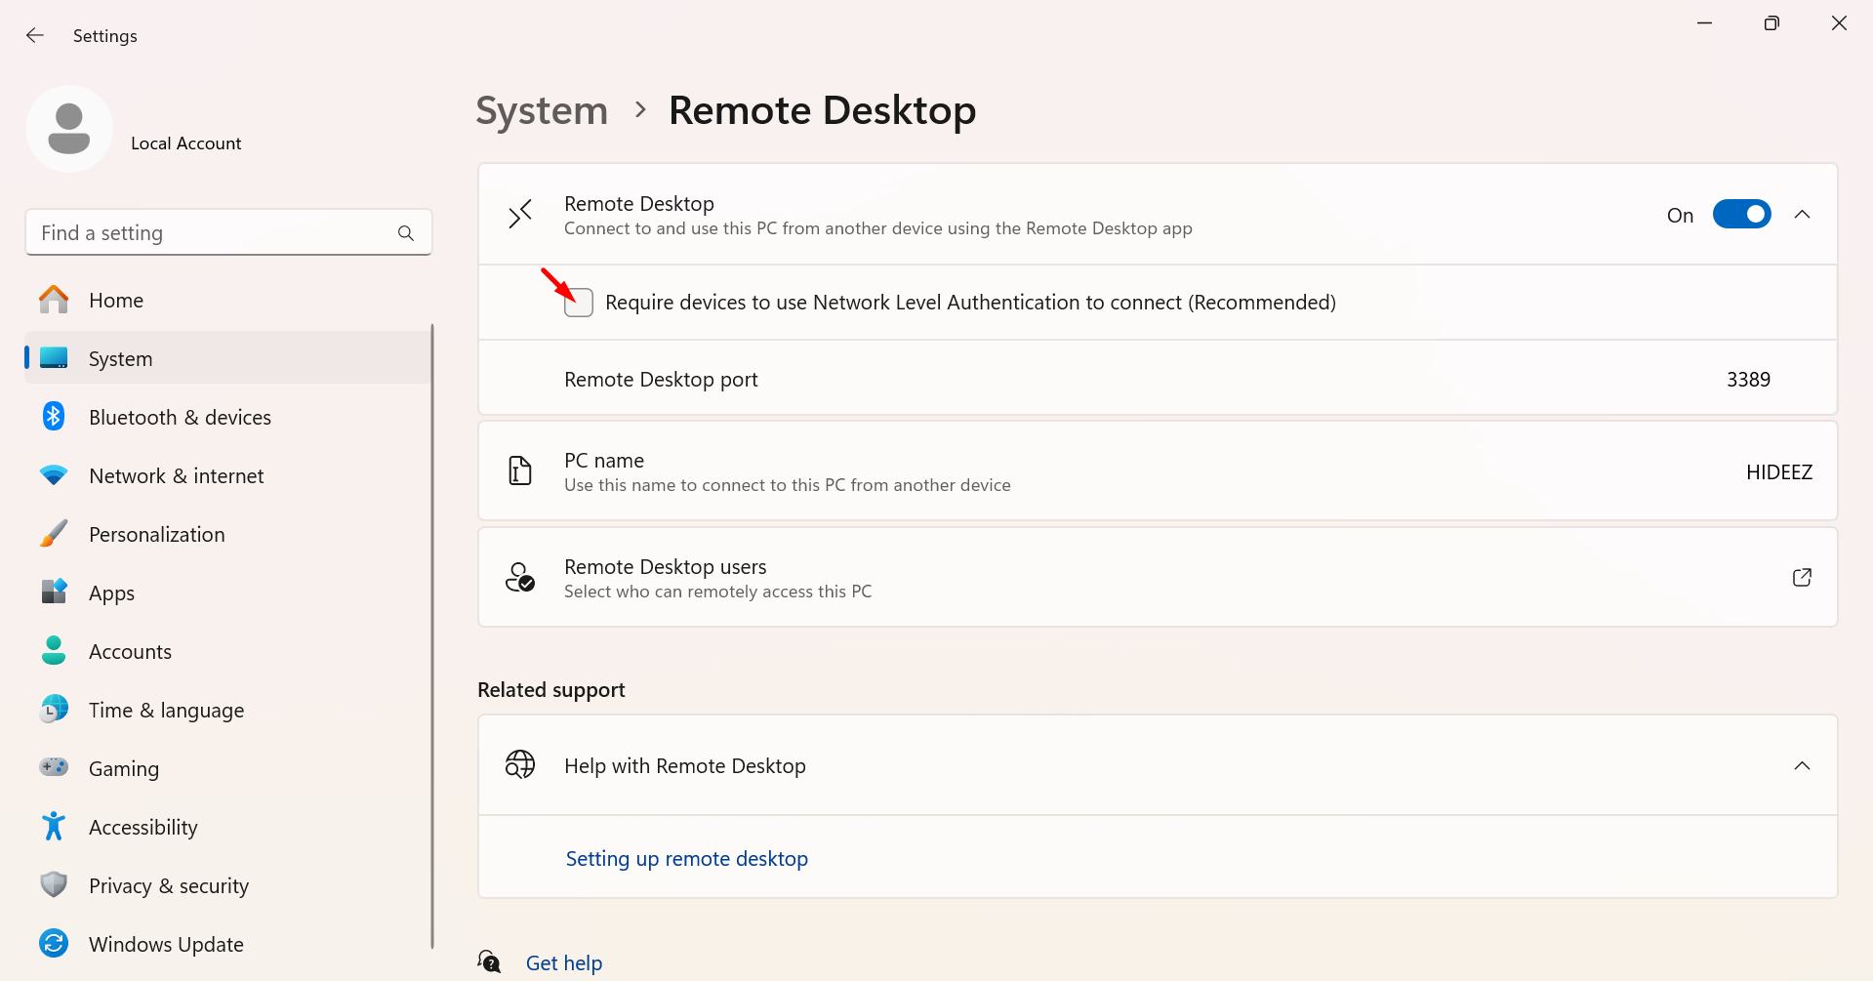Click the Windows Update sync icon
The height and width of the screenshot is (981, 1873).
click(54, 944)
